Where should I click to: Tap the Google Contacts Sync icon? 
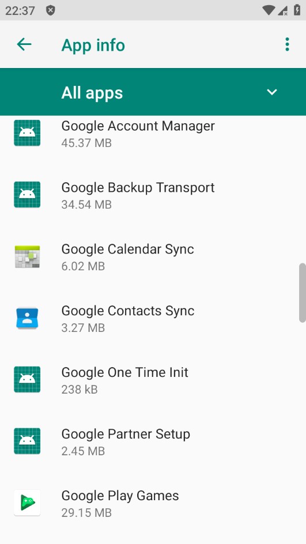click(27, 318)
